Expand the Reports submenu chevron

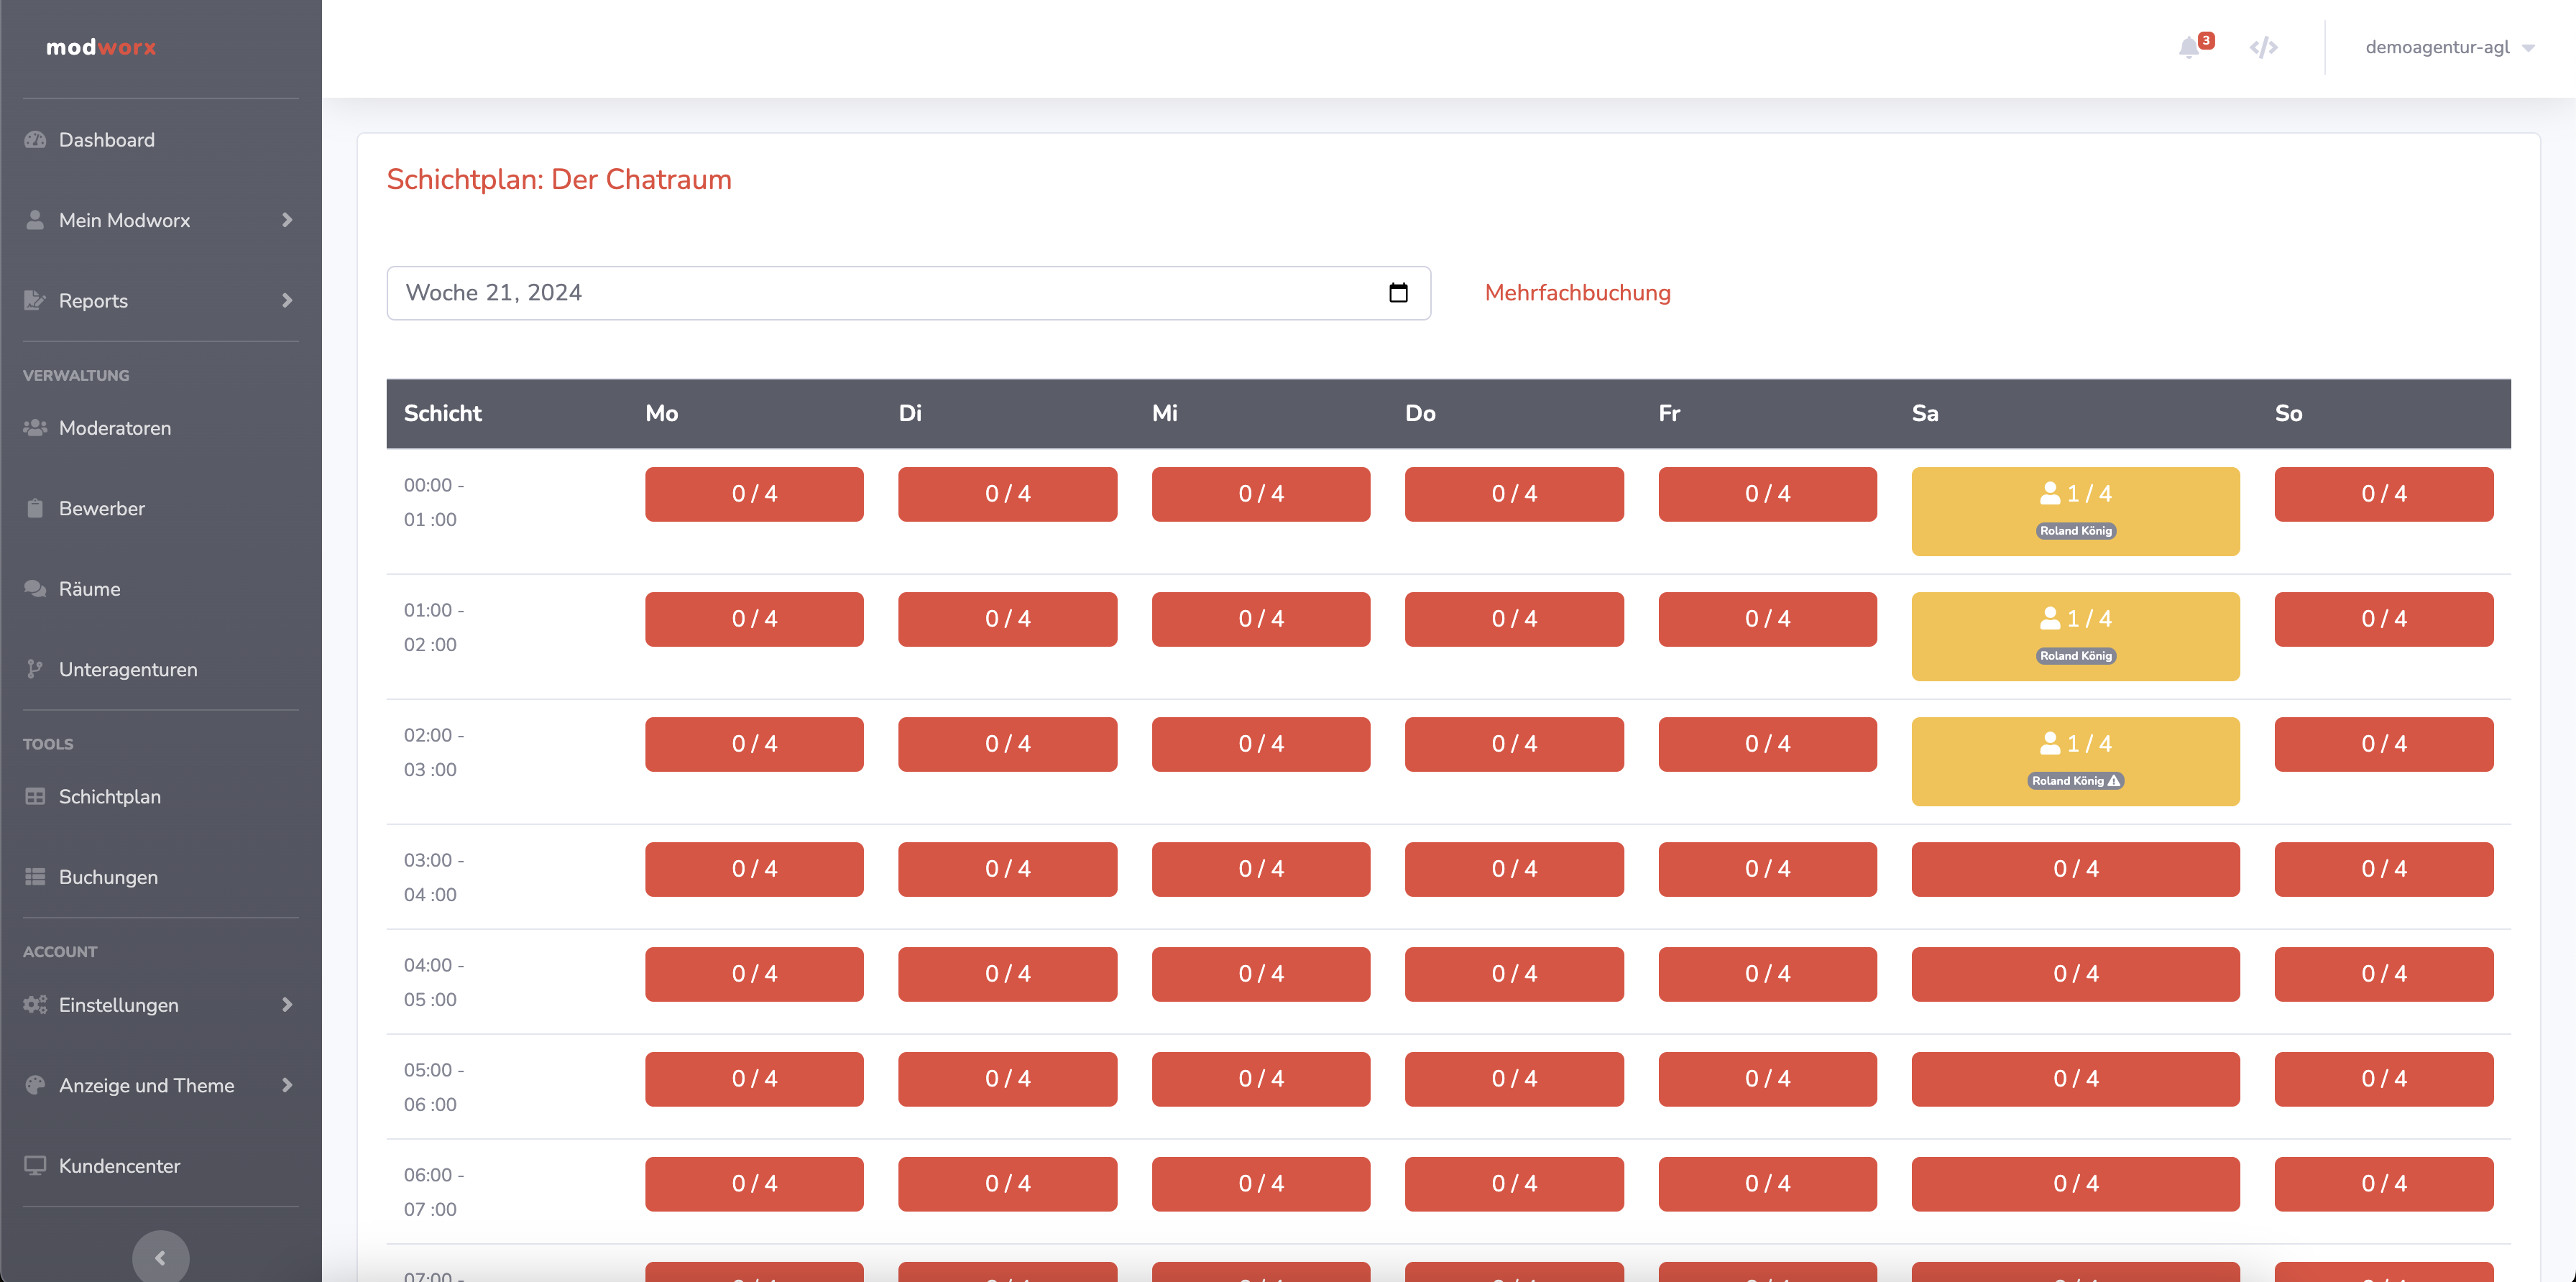(287, 300)
